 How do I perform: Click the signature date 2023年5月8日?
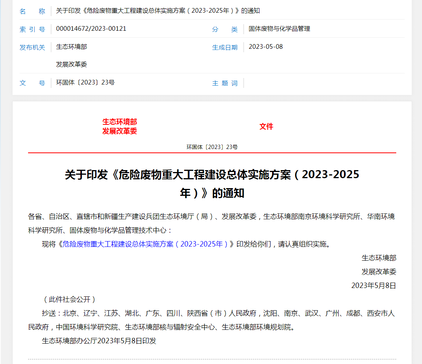click(373, 286)
